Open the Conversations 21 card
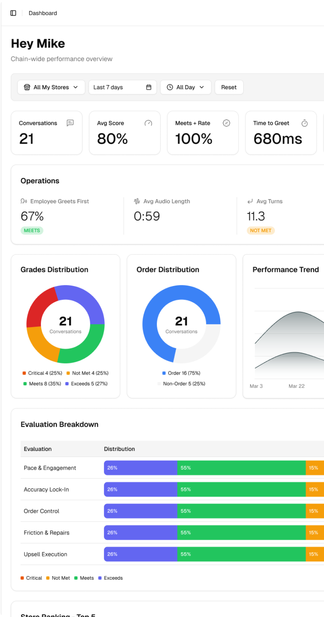This screenshot has width=324, height=617. (46, 133)
